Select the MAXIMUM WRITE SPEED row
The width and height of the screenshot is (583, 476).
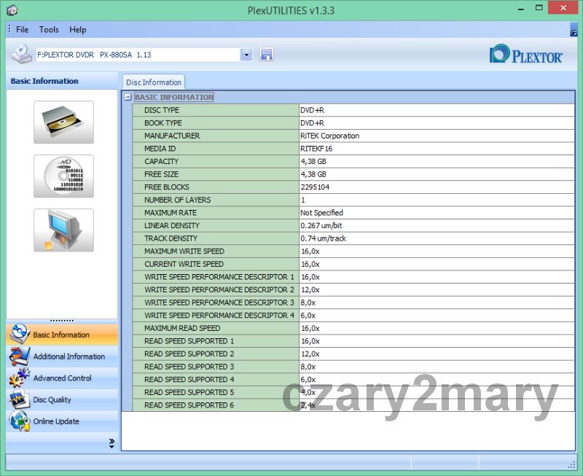(x=353, y=251)
